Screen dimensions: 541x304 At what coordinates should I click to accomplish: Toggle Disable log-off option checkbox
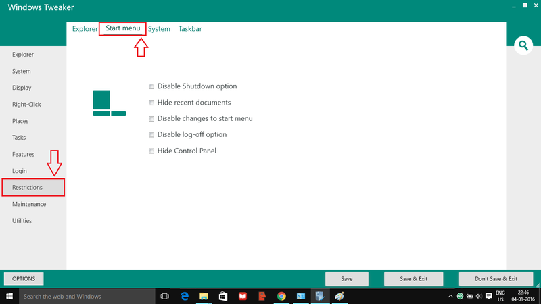tap(151, 134)
